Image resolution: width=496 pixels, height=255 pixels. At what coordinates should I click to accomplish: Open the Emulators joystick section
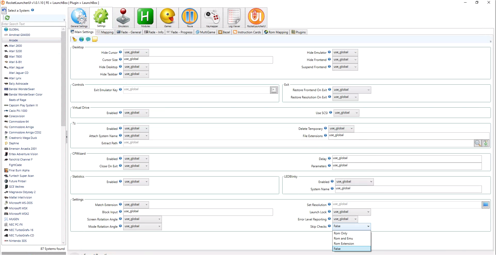click(x=123, y=18)
